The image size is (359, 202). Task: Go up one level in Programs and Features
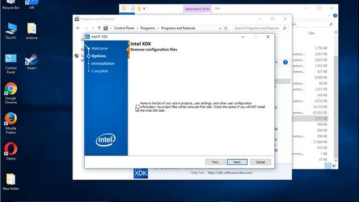99,28
